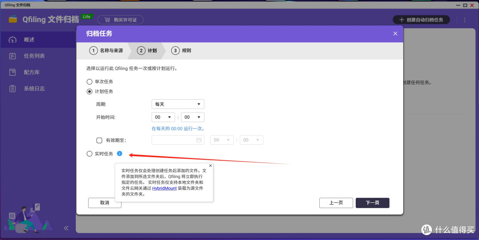Click the 上一页 previous page button
This screenshot has height=240, width=479.
(336, 203)
